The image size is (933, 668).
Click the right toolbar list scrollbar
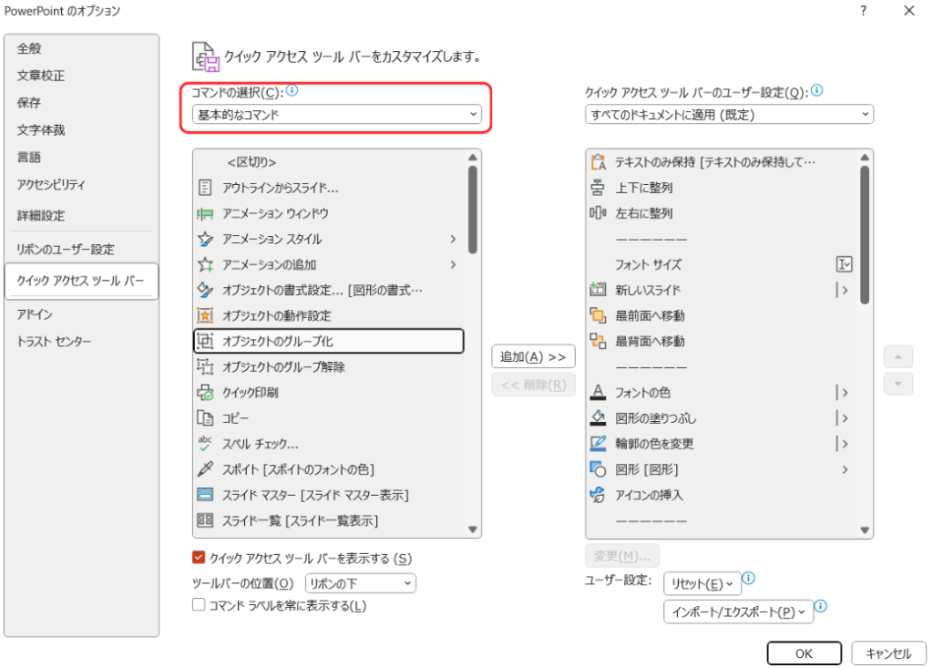(865, 235)
